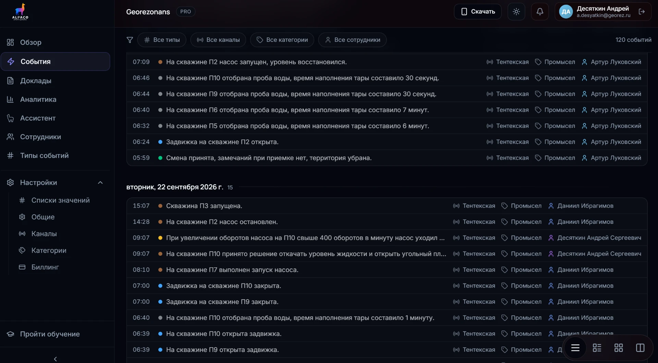The image size is (658, 363).
Task: Click the ДА user avatar
Action: click(x=566, y=12)
